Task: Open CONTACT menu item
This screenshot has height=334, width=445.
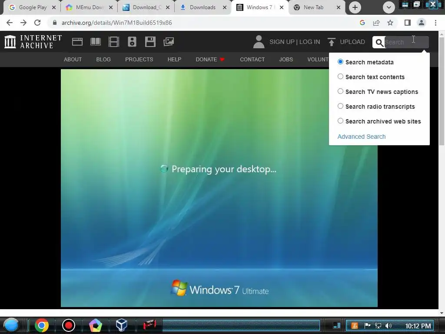Action: 252,59
